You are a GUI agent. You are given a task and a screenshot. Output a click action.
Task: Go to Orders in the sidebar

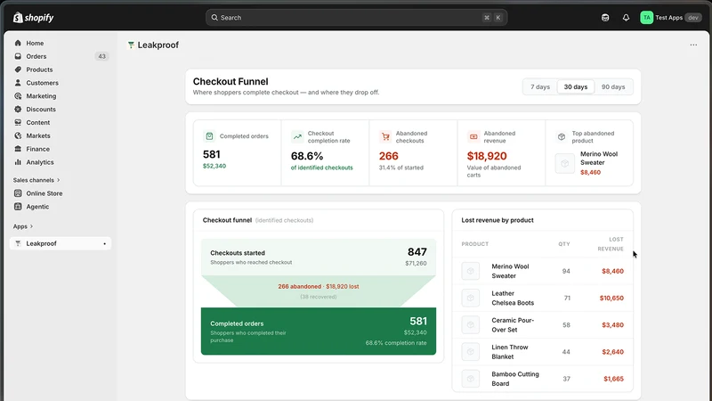tap(61, 56)
